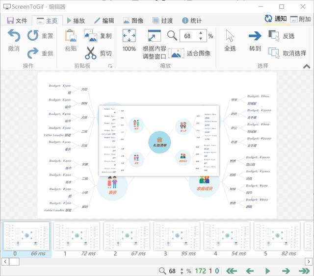Click the Copy (复制) images icon
The height and width of the screenshot is (276, 314).
pos(91,36)
